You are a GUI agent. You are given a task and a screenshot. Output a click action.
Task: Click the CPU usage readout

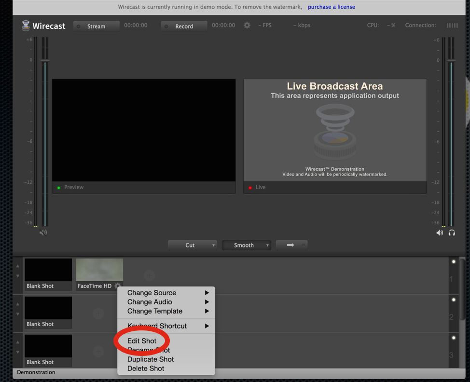(381, 26)
